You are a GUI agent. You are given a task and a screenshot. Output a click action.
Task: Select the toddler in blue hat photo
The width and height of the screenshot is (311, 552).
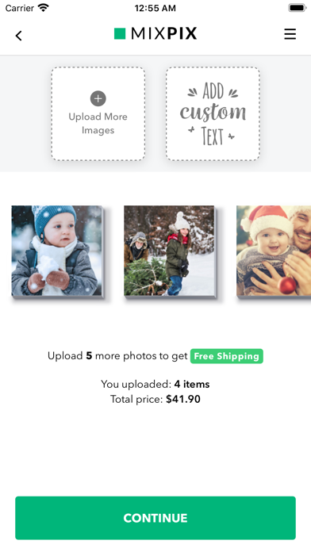pos(56,251)
